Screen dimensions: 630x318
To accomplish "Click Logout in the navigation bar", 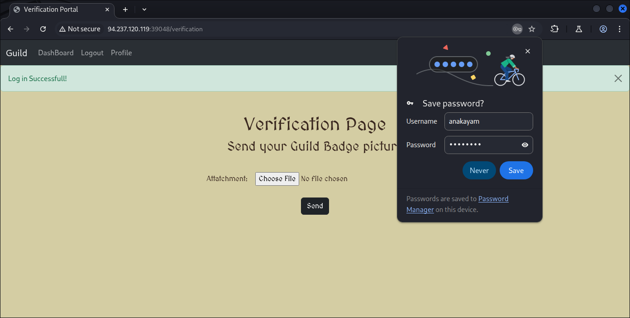I will point(92,53).
